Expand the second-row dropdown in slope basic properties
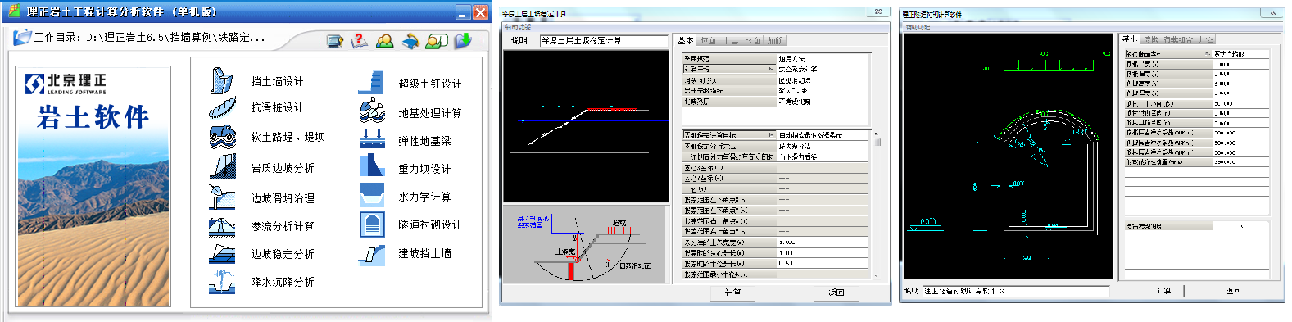This screenshot has width=1292, height=322. click(772, 69)
